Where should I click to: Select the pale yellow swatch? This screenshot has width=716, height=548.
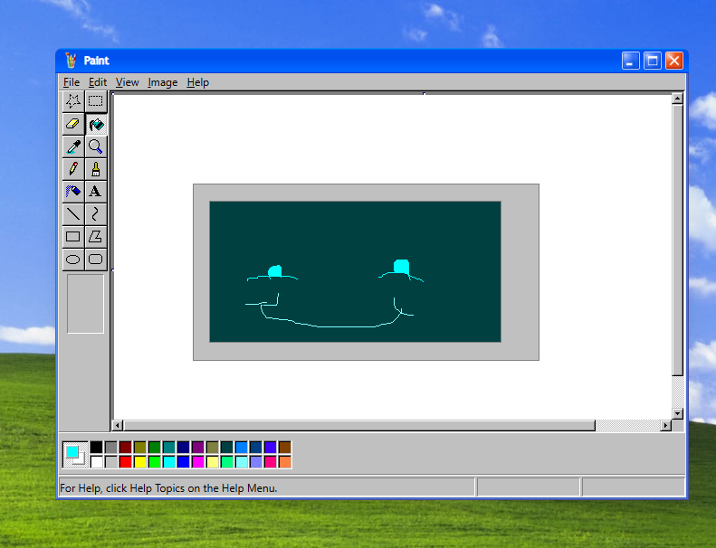click(213, 462)
